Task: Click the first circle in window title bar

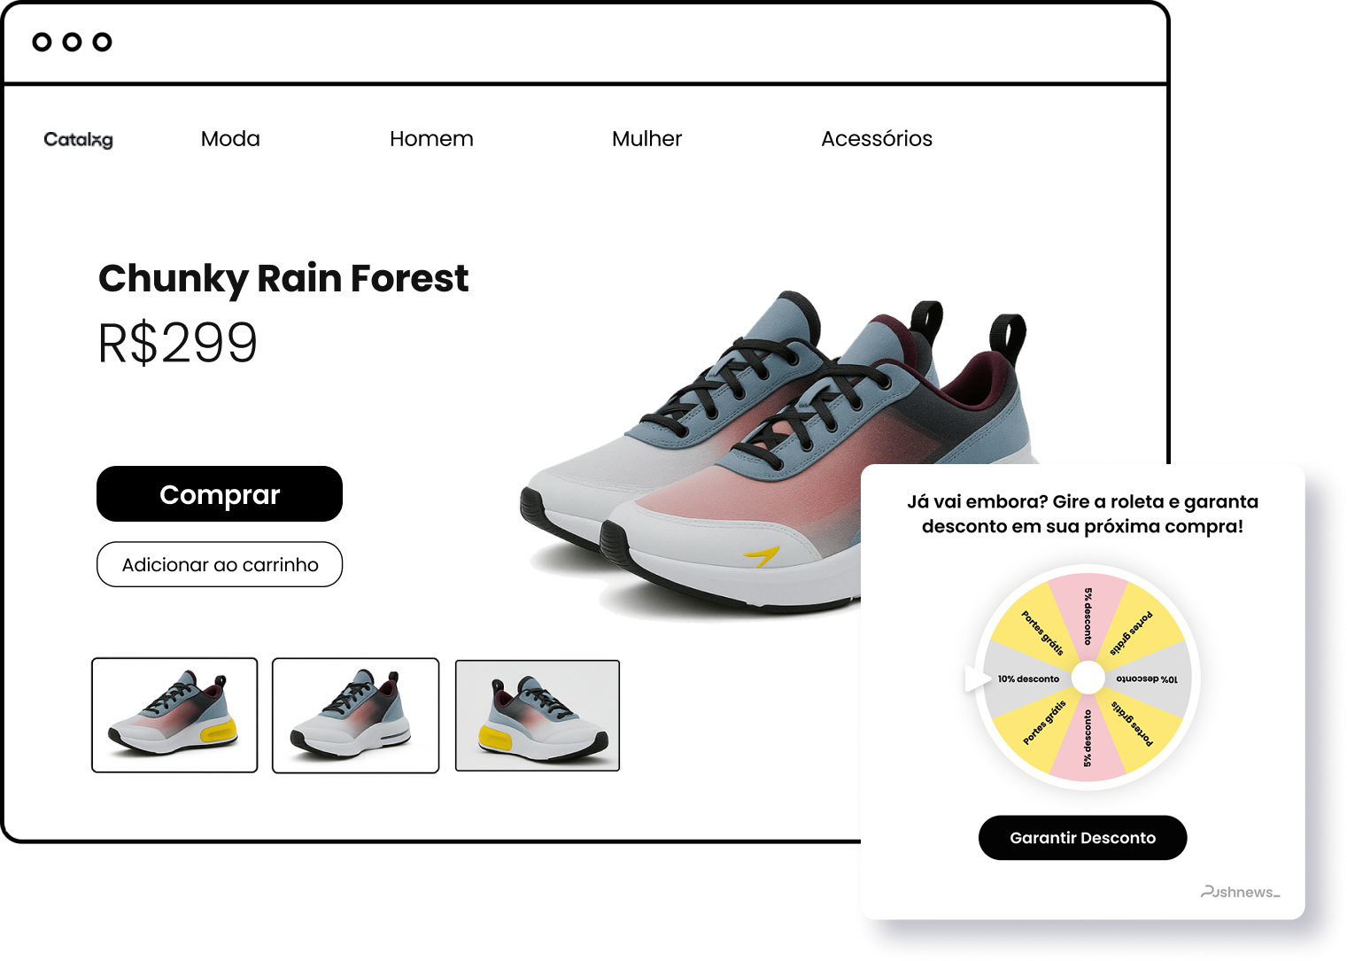Action: [42, 42]
